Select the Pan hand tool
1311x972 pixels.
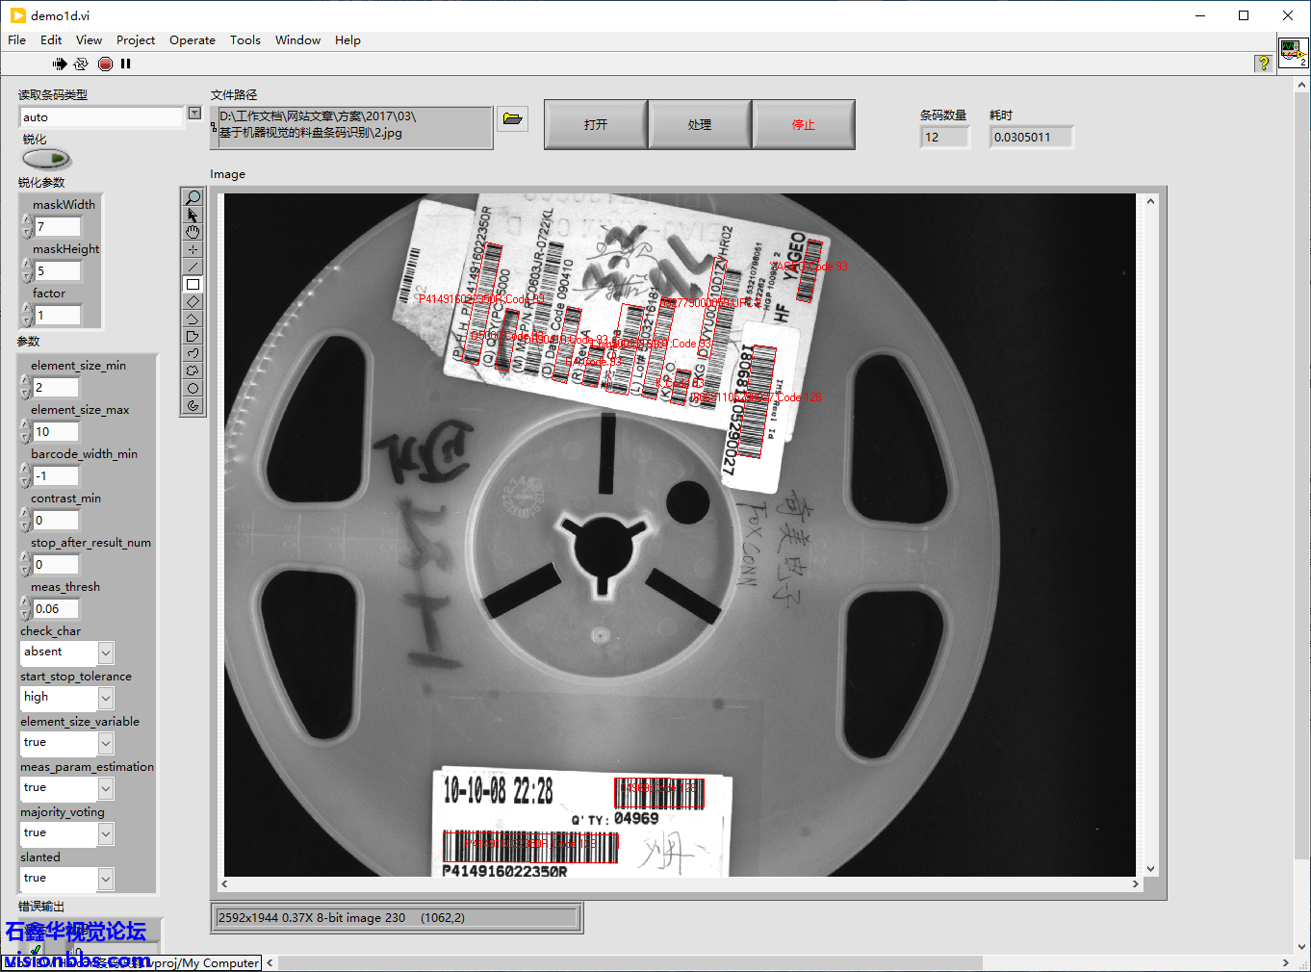click(193, 232)
